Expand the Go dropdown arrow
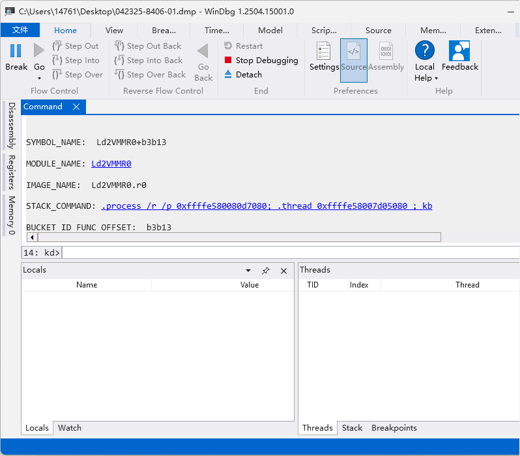Image resolution: width=520 pixels, height=456 pixels. tap(39, 79)
